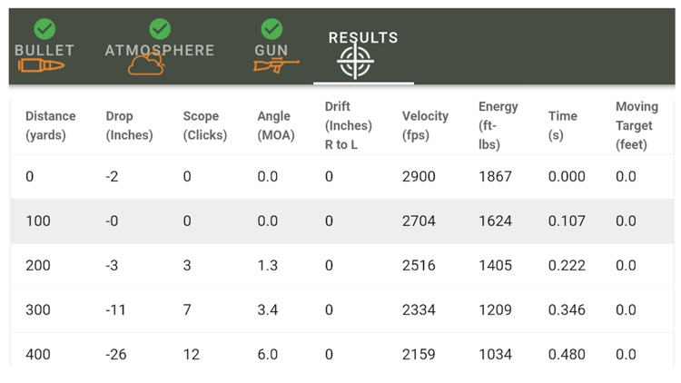
Task: Select the 300 yards distance row
Action: coord(342,310)
